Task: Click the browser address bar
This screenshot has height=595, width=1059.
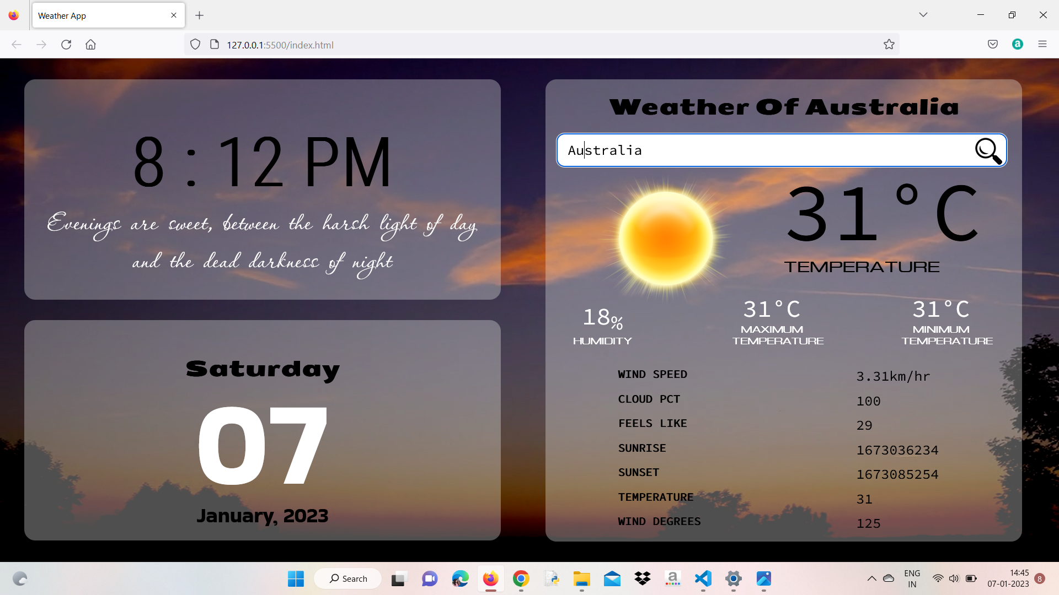Action: 496,45
